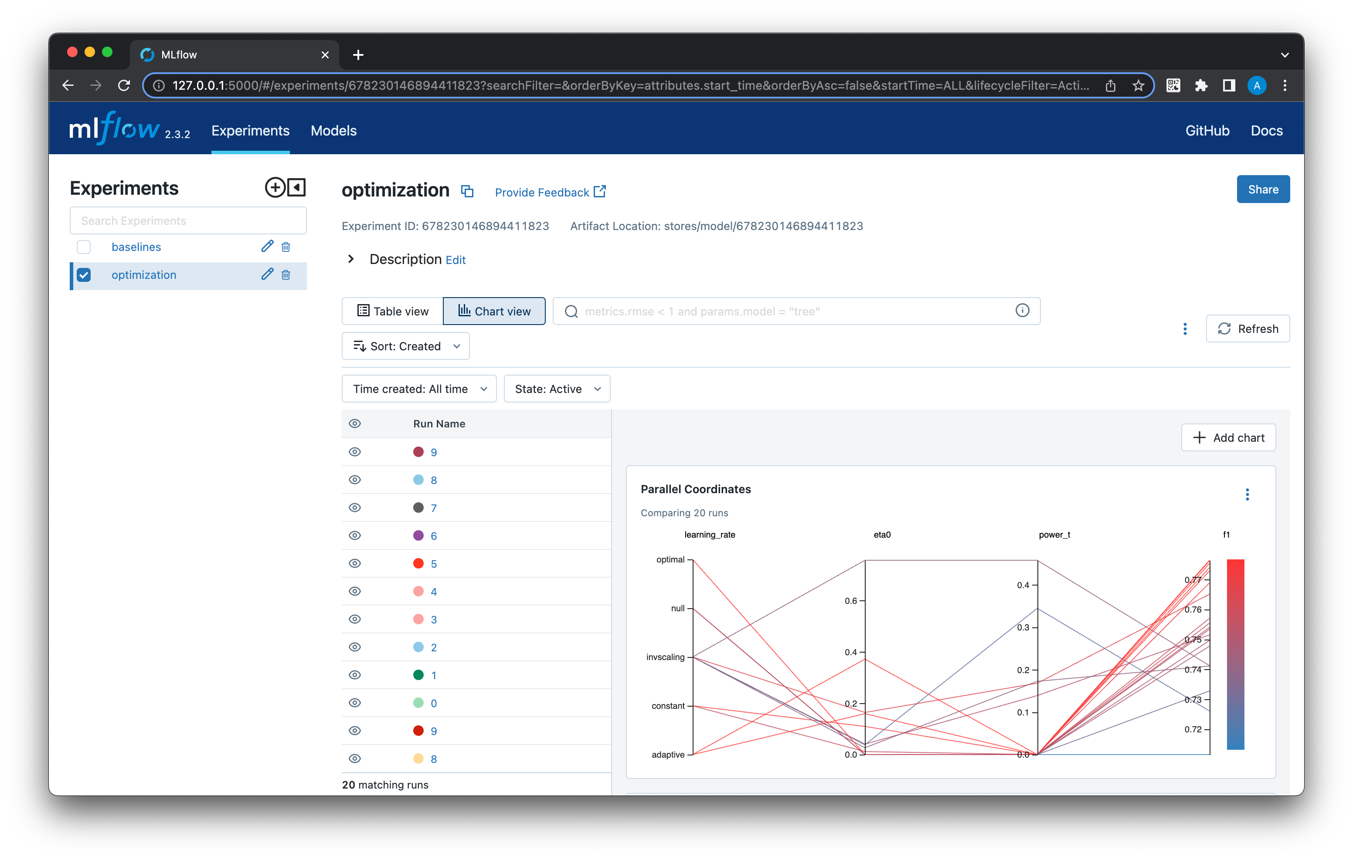Click the create experiment plus icon

(275, 188)
